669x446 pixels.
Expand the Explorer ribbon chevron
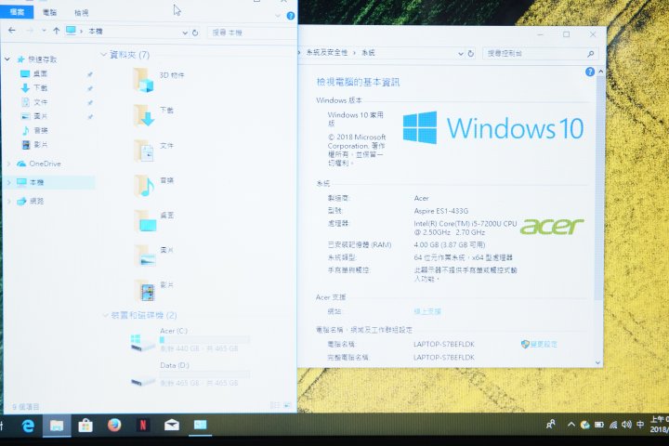(x=278, y=16)
